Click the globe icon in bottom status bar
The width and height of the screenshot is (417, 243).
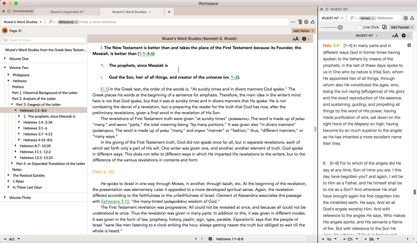click(210, 239)
